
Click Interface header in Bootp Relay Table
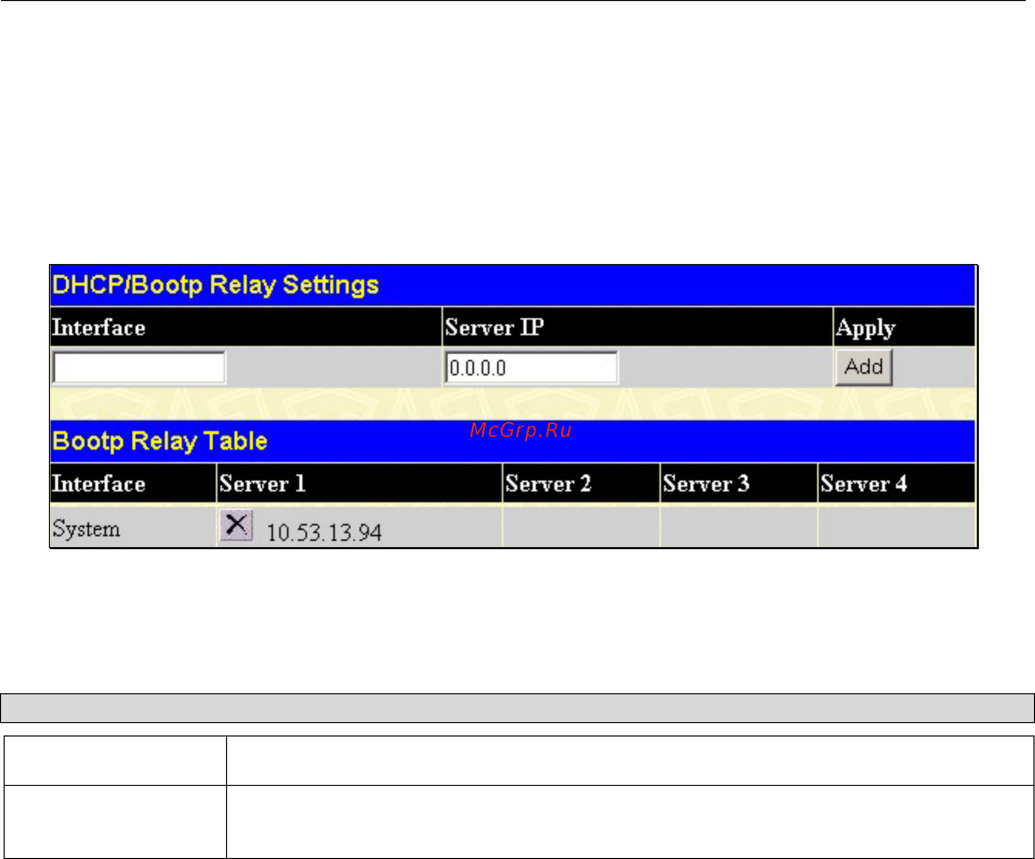[133, 483]
